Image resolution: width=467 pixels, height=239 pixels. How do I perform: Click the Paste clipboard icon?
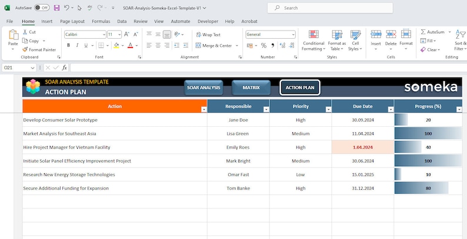13,35
